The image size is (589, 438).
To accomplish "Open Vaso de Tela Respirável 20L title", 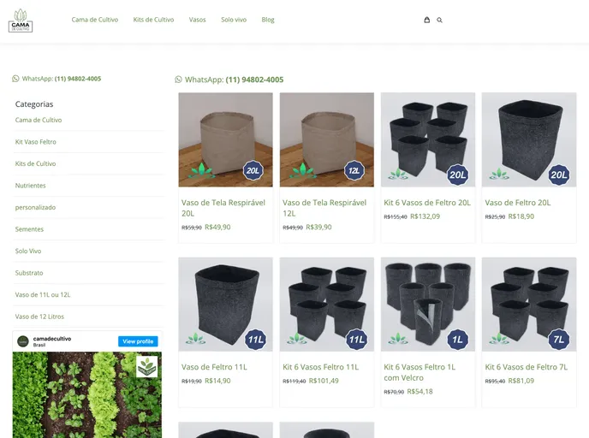I will 223,208.
